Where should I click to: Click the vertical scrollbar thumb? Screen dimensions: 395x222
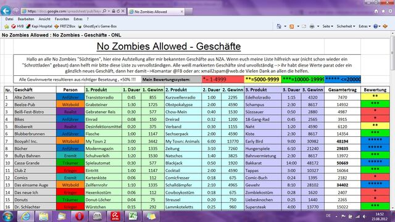[x=393, y=53]
